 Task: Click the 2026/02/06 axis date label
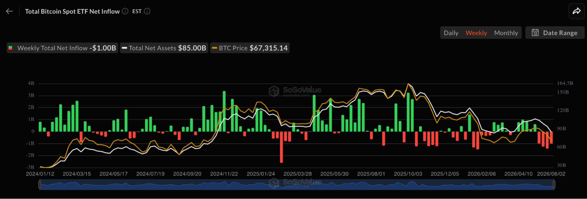(x=482, y=174)
